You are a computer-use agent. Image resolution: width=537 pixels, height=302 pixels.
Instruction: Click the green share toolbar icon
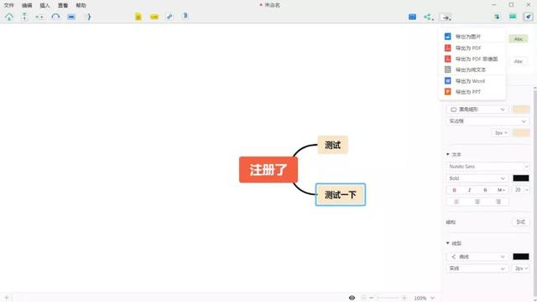(428, 17)
